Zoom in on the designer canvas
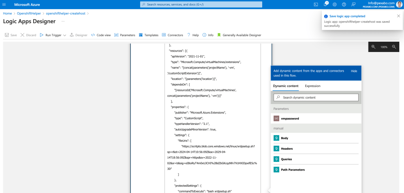 (373, 47)
